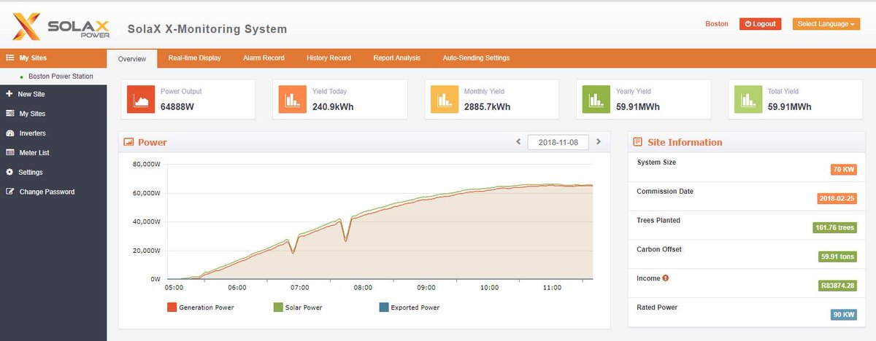Click the Power Output red chart icon
Viewport: 876px width, 341px height.
pos(141,99)
